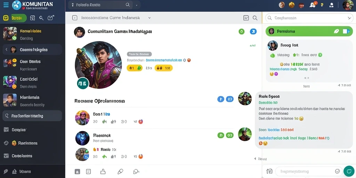Open the Rale Bgeon message avatar

(245, 98)
